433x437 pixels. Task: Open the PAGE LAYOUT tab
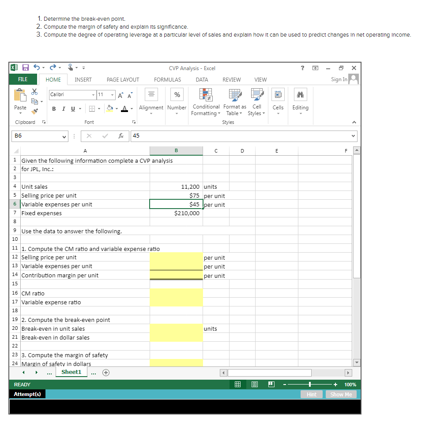123,80
